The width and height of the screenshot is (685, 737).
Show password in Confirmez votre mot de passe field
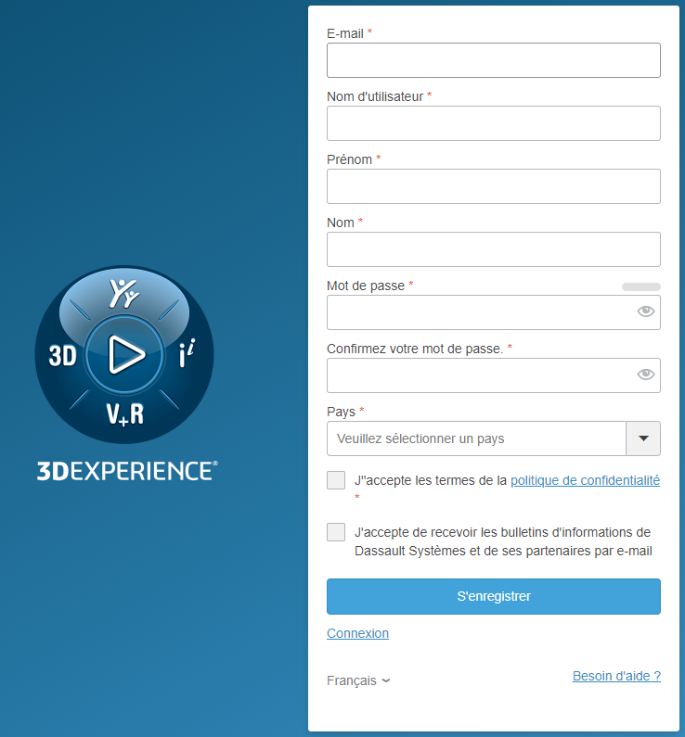click(x=645, y=375)
